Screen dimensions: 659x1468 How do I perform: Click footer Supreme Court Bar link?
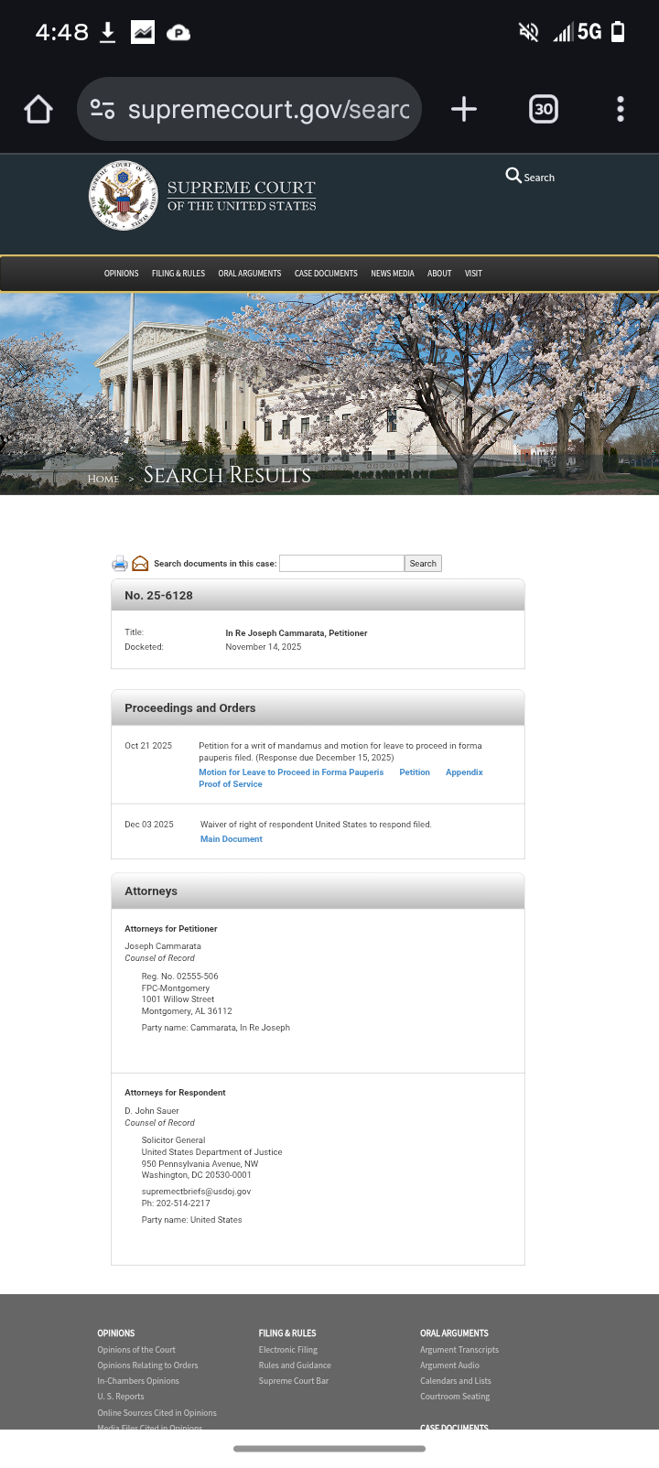tap(294, 1381)
